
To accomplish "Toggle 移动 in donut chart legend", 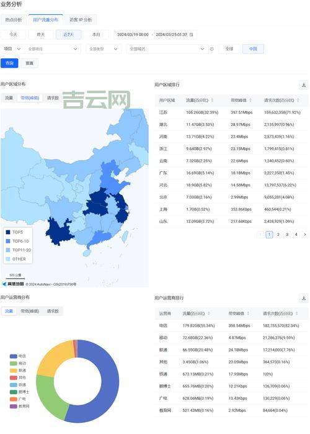I will [x=18, y=363].
